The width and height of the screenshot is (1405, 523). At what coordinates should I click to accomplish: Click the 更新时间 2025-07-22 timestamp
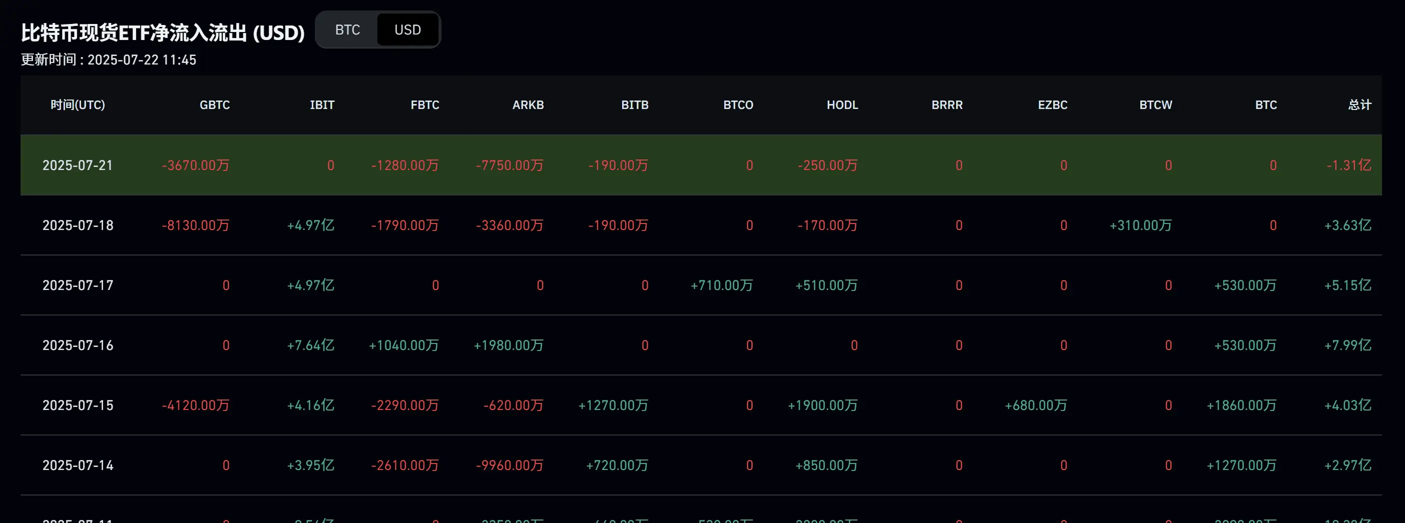pyautogui.click(x=109, y=59)
